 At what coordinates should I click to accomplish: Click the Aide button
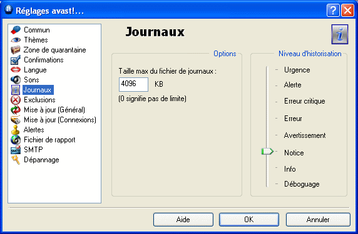pos(183,220)
